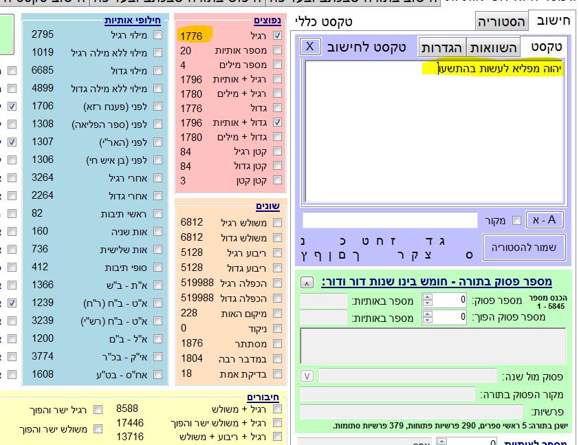Enable the ראשי תיבות checkbox
The height and width of the screenshot is (445, 579).
(157, 214)
